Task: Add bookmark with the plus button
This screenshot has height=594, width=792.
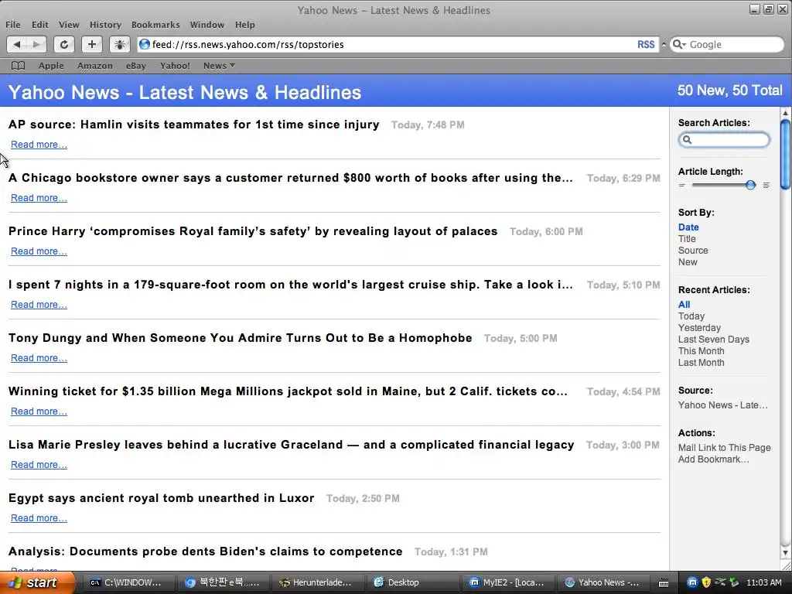Action: (x=92, y=44)
